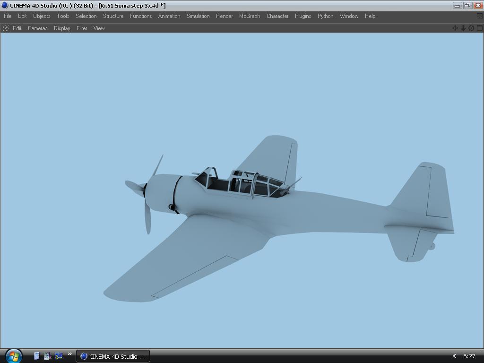Toggle the active viewport layout icon
Viewport: 484px width, 363px height.
point(479,28)
